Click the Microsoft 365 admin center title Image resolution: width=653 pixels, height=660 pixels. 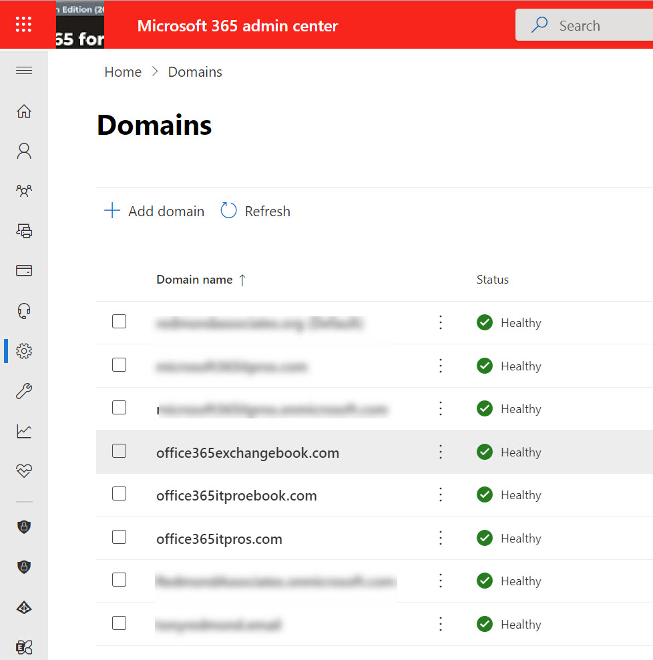pos(238,25)
